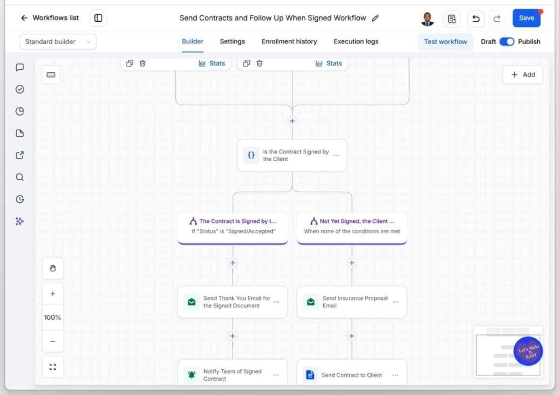Viewport: 559px width, 395px height.
Task: Open the search icon in the sidebar
Action: (20, 177)
